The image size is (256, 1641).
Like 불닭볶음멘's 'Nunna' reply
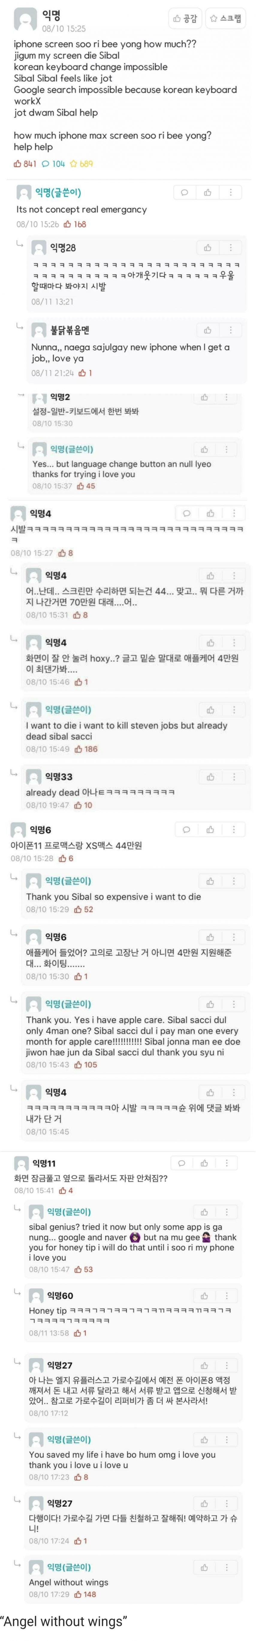pos(208,330)
